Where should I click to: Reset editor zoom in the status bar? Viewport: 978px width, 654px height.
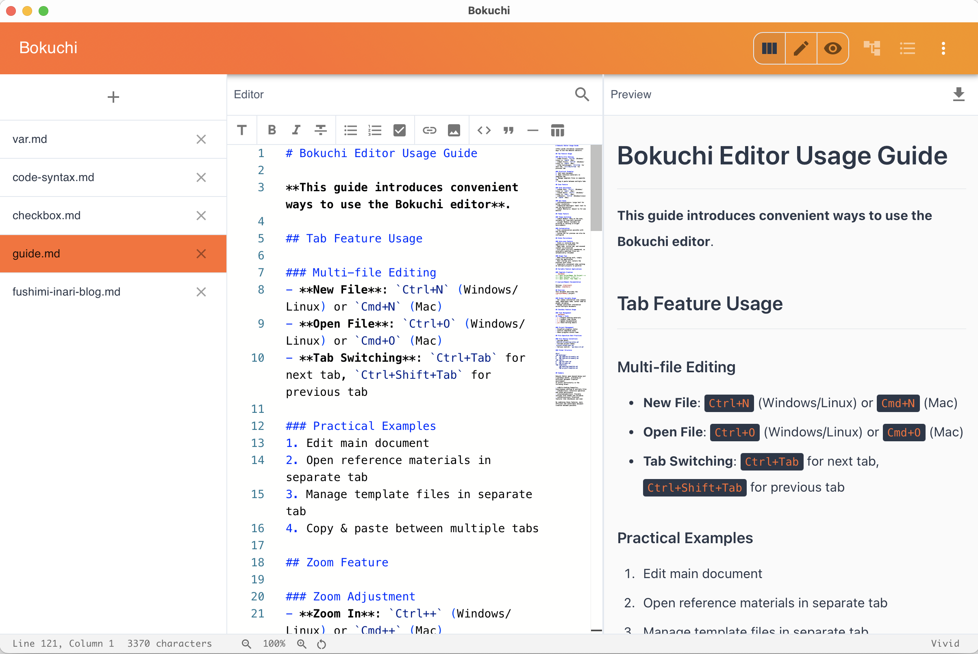321,643
